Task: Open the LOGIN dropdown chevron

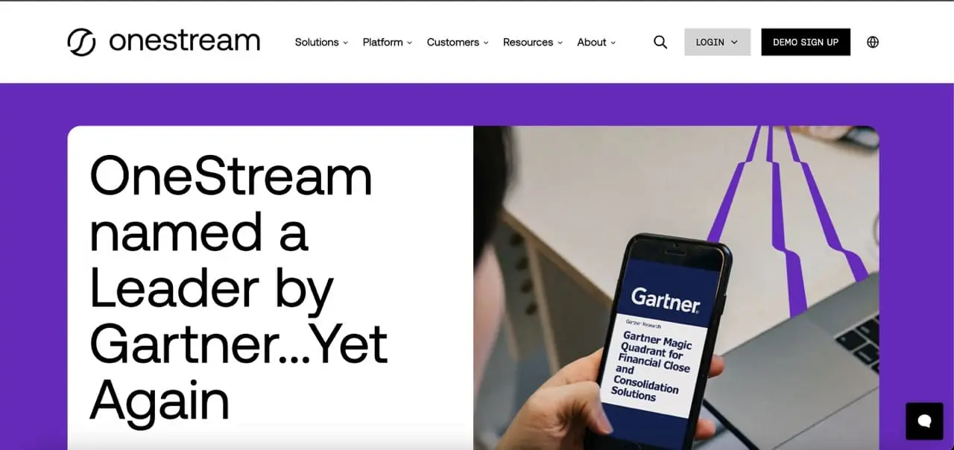Action: pyautogui.click(x=734, y=42)
